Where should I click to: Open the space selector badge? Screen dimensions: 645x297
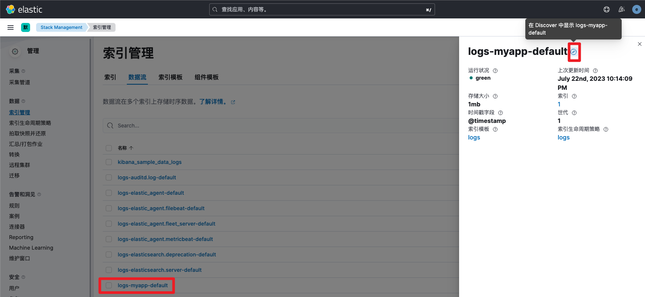[x=26, y=27]
